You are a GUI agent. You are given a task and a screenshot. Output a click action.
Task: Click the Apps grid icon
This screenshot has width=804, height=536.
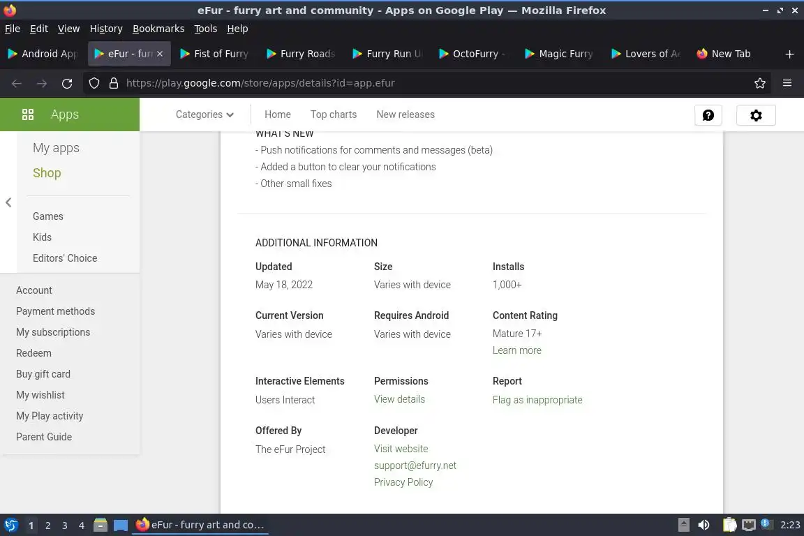pos(28,114)
